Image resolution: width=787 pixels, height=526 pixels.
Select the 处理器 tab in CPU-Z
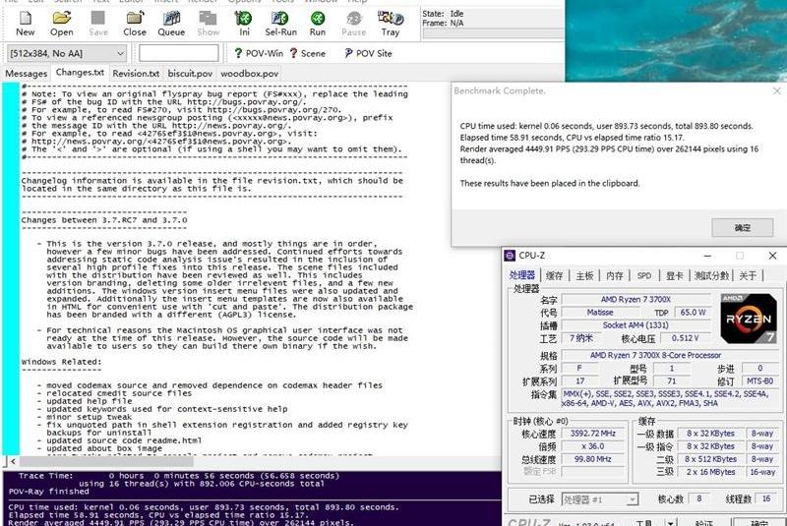(x=522, y=275)
